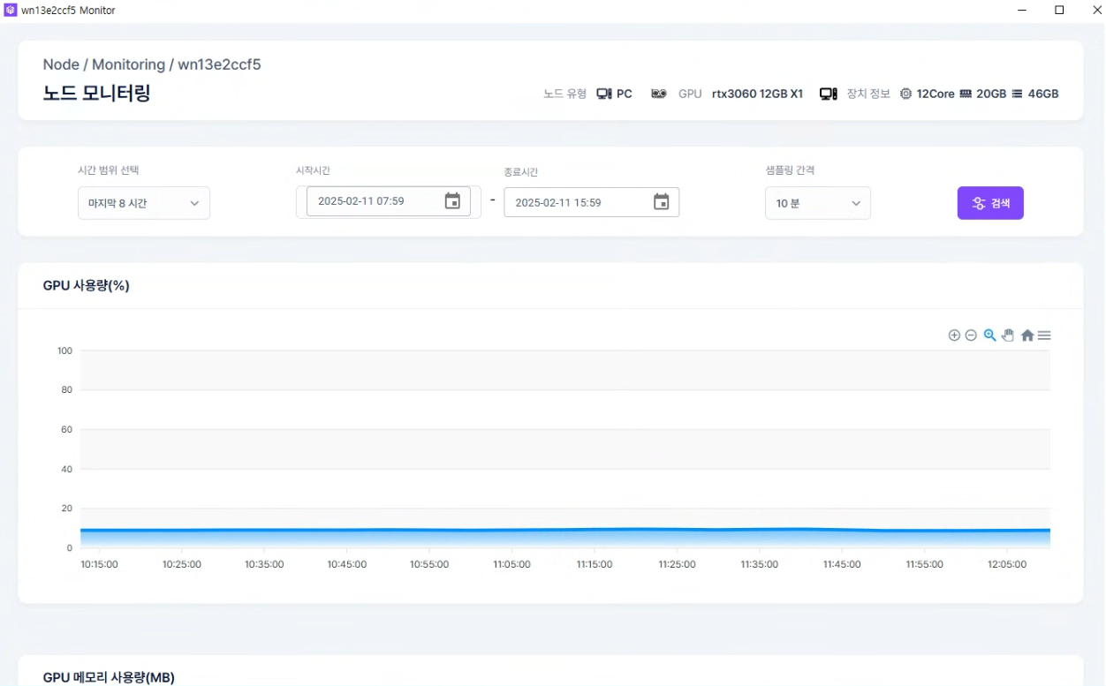Image resolution: width=1106 pixels, height=686 pixels.
Task: Click the GPU card icon in header
Action: pos(658,94)
